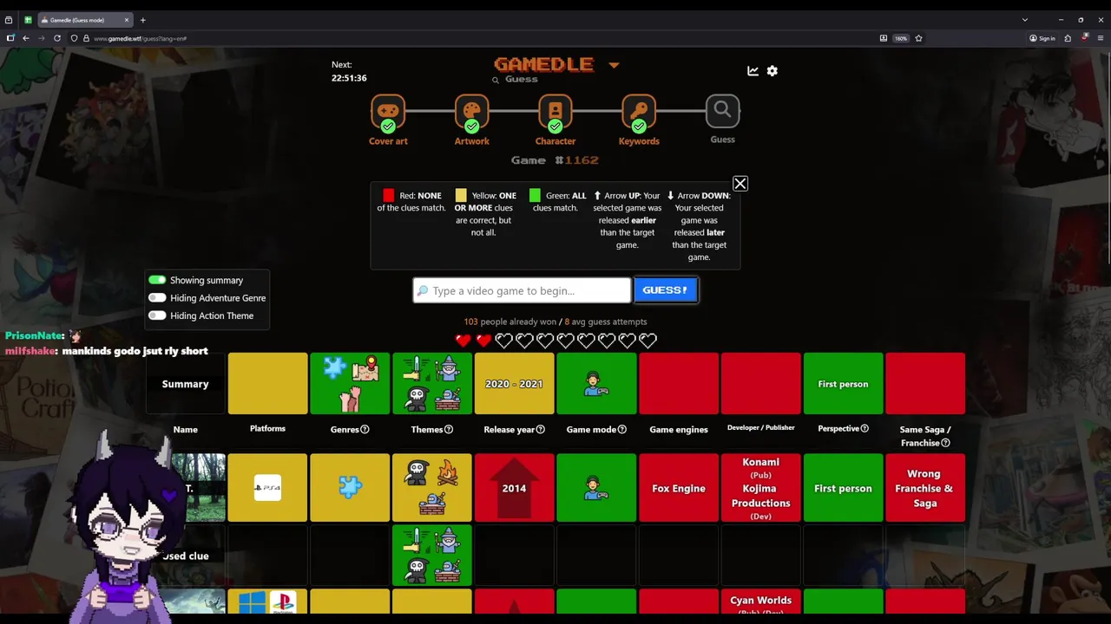Open the browser extensions icon
The height and width of the screenshot is (624, 1111).
coord(1068,38)
